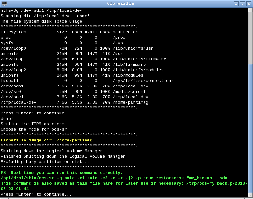Click yellow 'Clonezilla image dir: /home/partimag'

tap(46, 140)
